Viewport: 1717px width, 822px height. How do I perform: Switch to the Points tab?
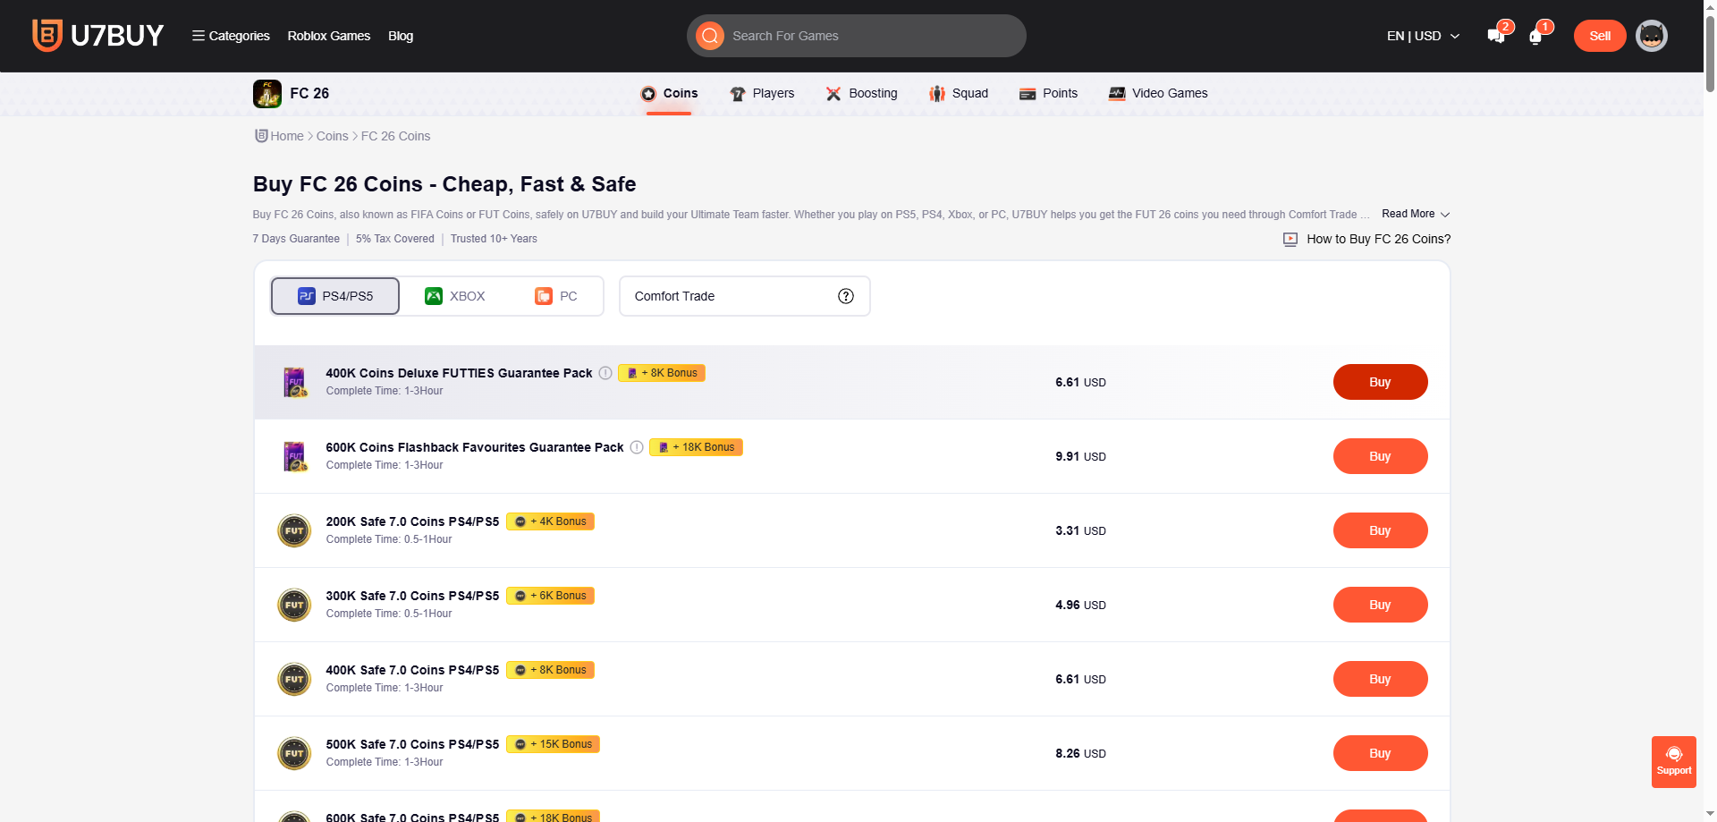point(1048,94)
